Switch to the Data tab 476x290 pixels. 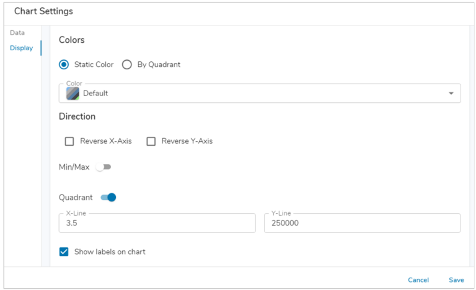(17, 33)
